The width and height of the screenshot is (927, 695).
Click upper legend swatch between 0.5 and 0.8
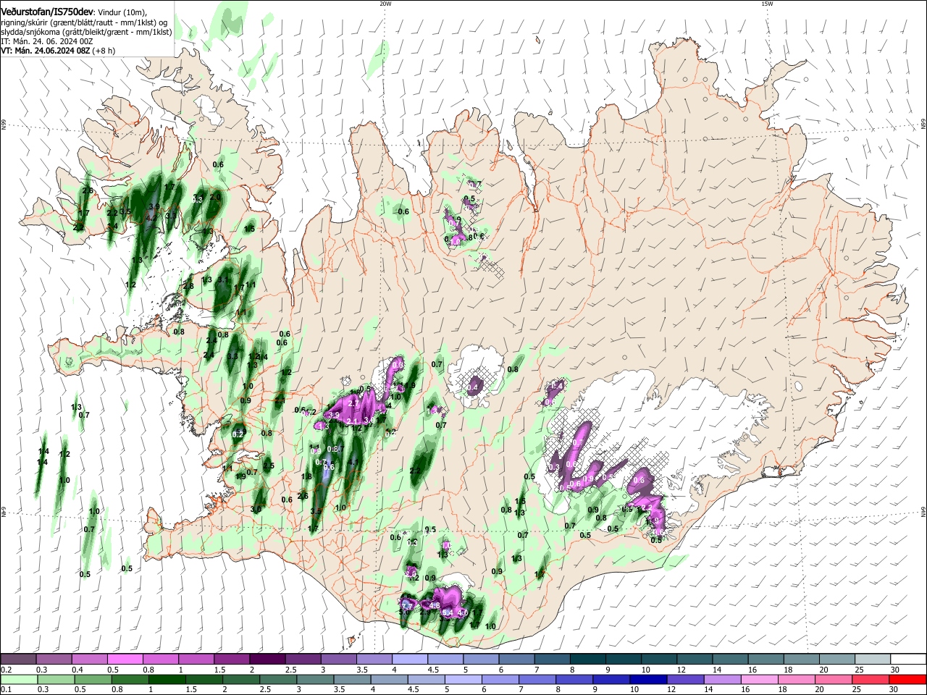[x=125, y=659]
